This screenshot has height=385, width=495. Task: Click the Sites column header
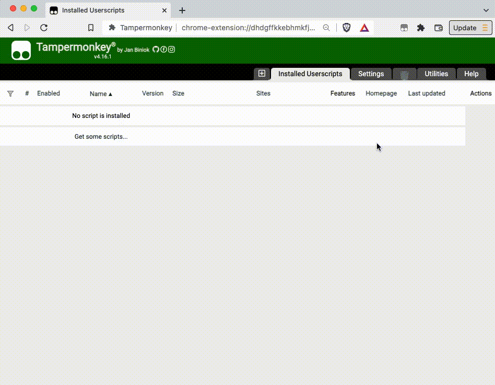coord(263,93)
